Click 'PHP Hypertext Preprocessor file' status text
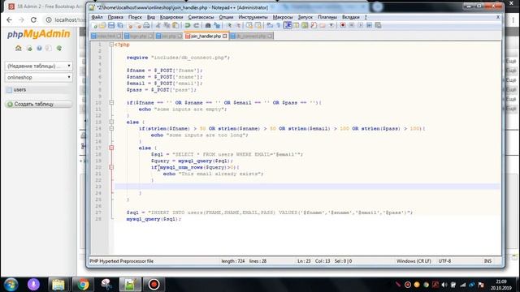 [x=122, y=261]
